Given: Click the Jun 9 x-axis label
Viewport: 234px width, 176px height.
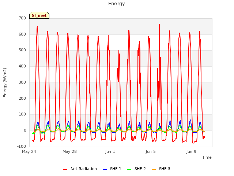Looking at the screenshot, I should (191, 151).
